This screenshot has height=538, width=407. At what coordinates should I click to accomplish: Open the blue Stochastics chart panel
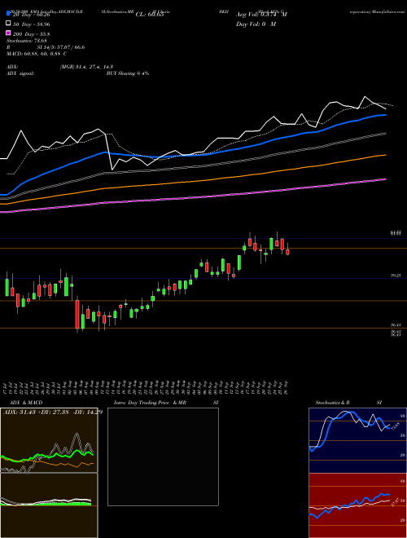click(357, 440)
